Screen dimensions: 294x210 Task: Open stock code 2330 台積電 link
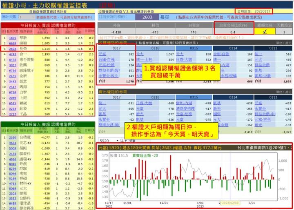(13, 137)
